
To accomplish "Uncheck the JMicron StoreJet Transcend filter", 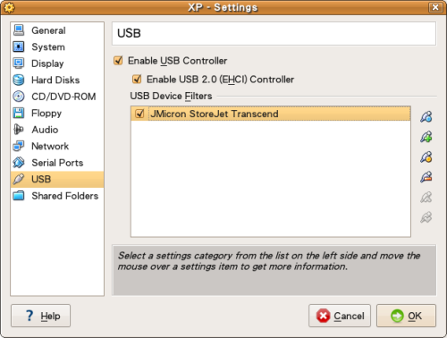I will (x=139, y=114).
